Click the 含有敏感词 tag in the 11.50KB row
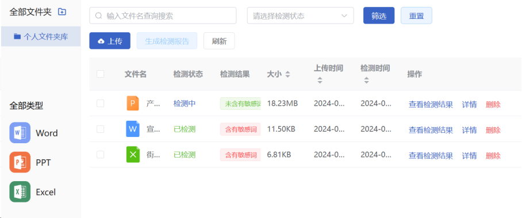 coord(240,129)
